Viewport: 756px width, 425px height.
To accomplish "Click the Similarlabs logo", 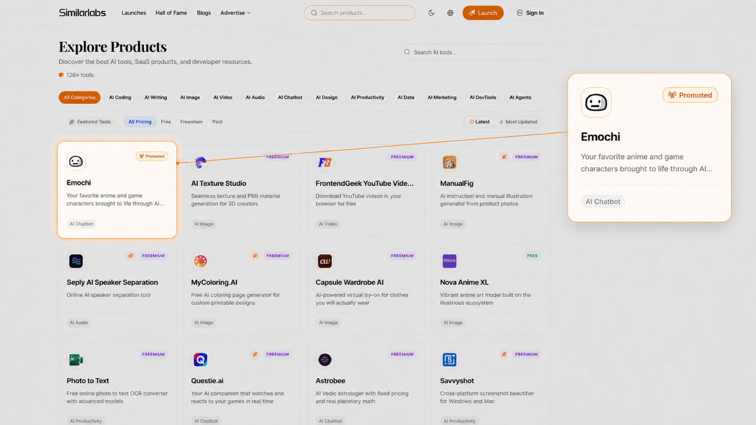I will (x=82, y=13).
